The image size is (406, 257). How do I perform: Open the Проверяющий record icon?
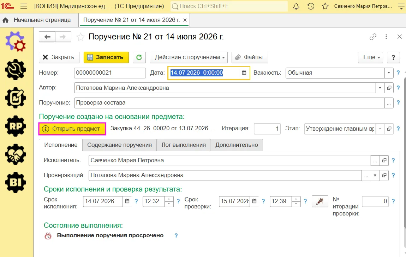pyautogui.click(x=384, y=175)
